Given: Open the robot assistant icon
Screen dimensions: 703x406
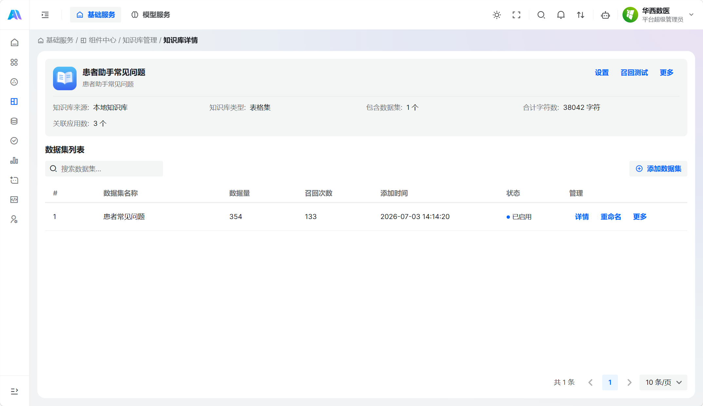Looking at the screenshot, I should [x=605, y=15].
